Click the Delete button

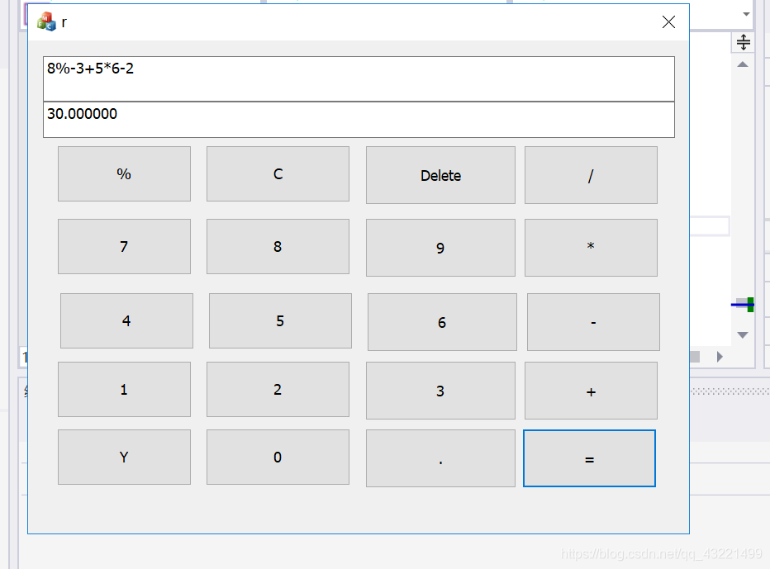pyautogui.click(x=440, y=175)
